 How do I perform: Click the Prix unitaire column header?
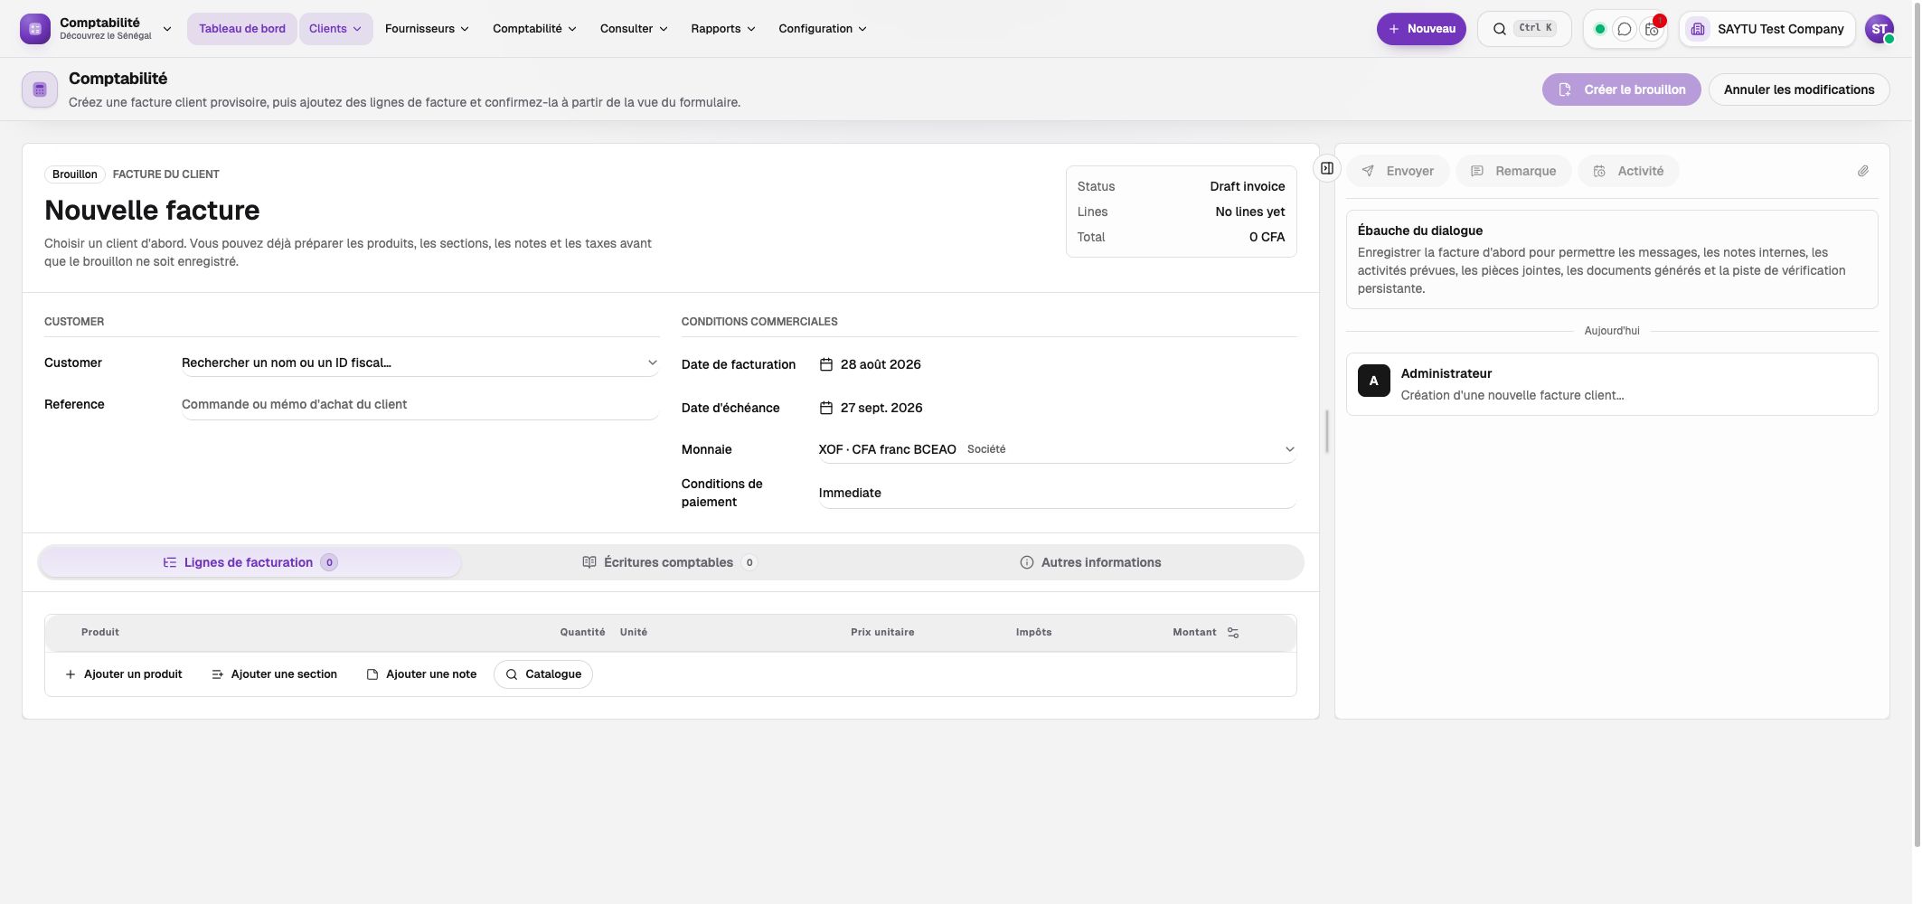point(882,633)
